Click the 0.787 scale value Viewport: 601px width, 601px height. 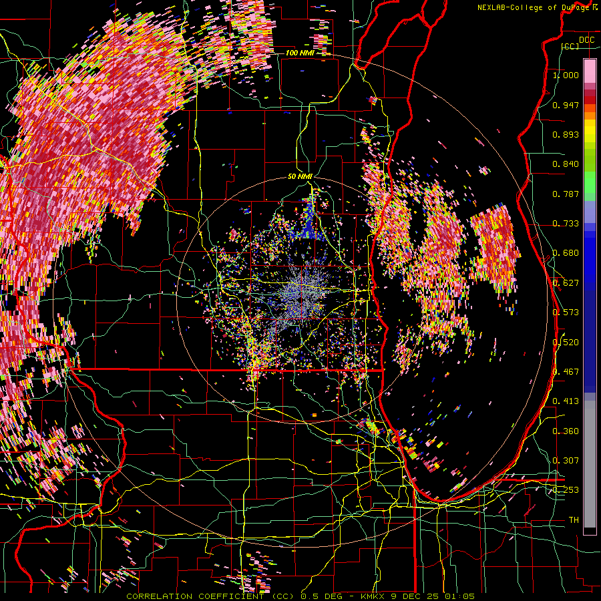pos(566,194)
